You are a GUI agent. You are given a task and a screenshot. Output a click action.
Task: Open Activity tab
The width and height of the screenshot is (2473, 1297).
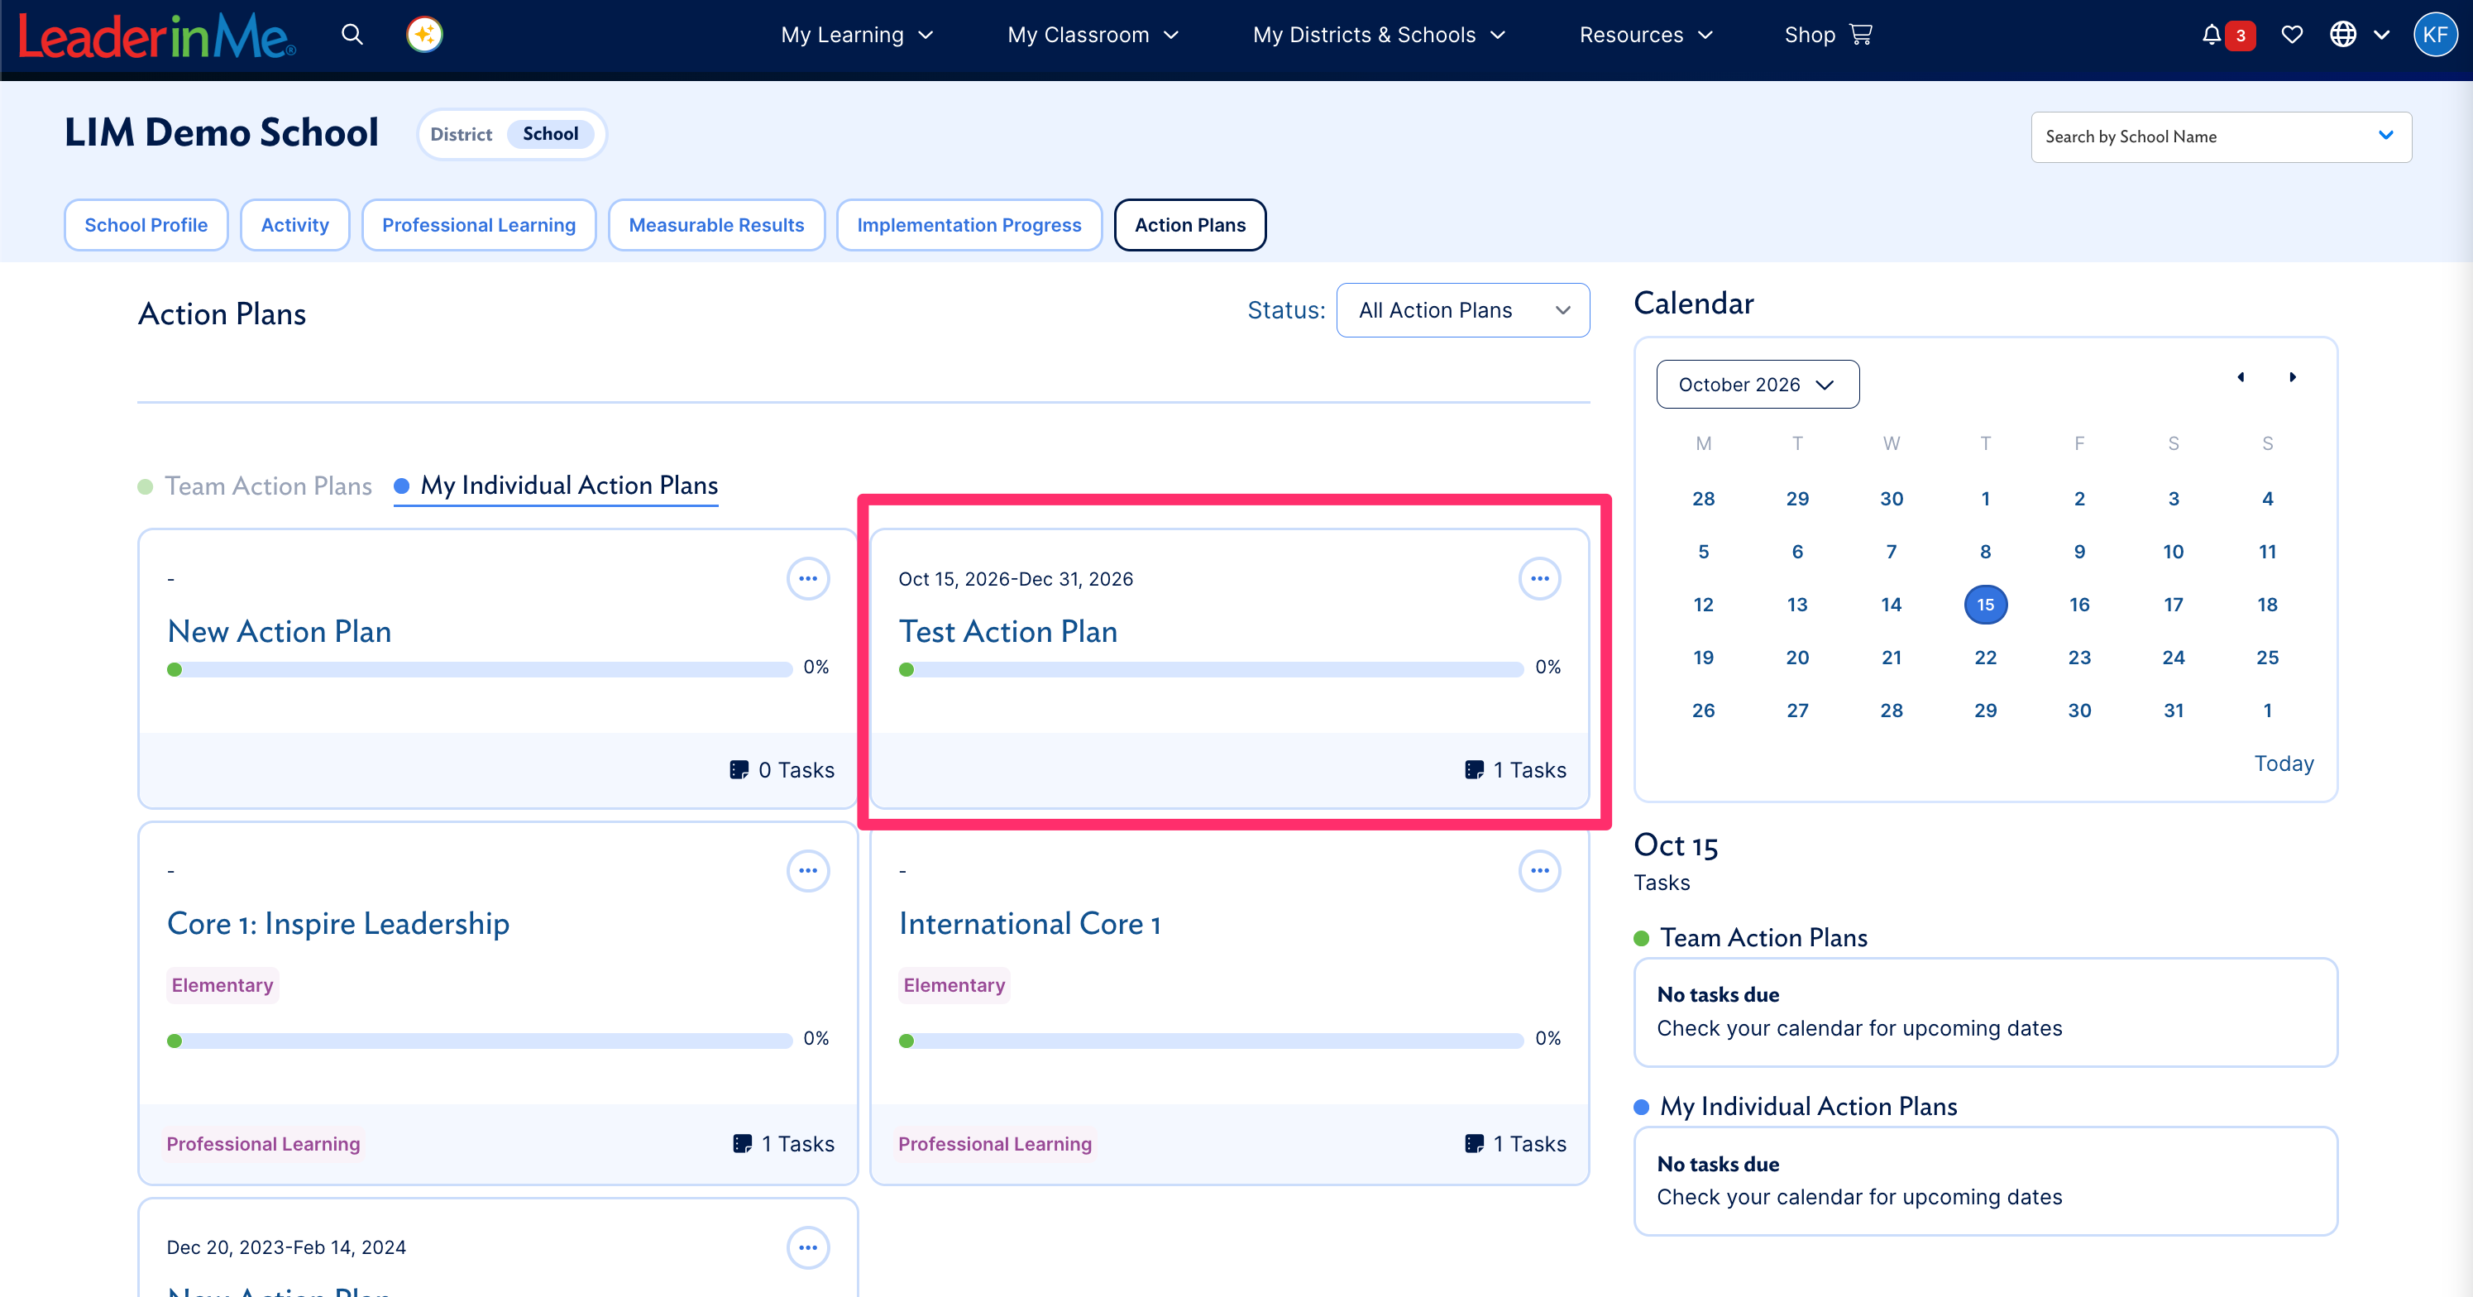coord(294,225)
